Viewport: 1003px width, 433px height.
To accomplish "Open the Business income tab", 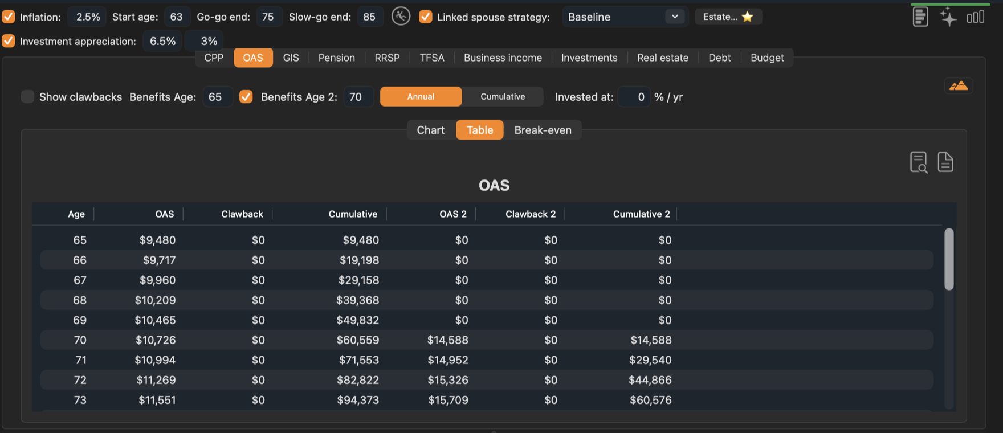I will tap(503, 58).
